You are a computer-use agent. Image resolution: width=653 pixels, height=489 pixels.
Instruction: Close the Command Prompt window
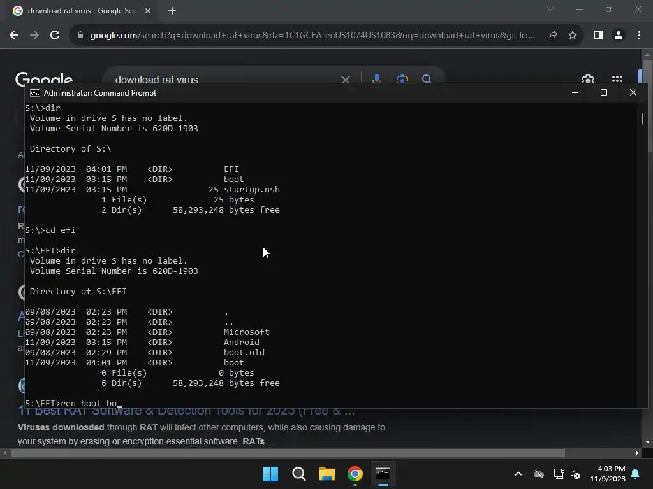tap(633, 93)
